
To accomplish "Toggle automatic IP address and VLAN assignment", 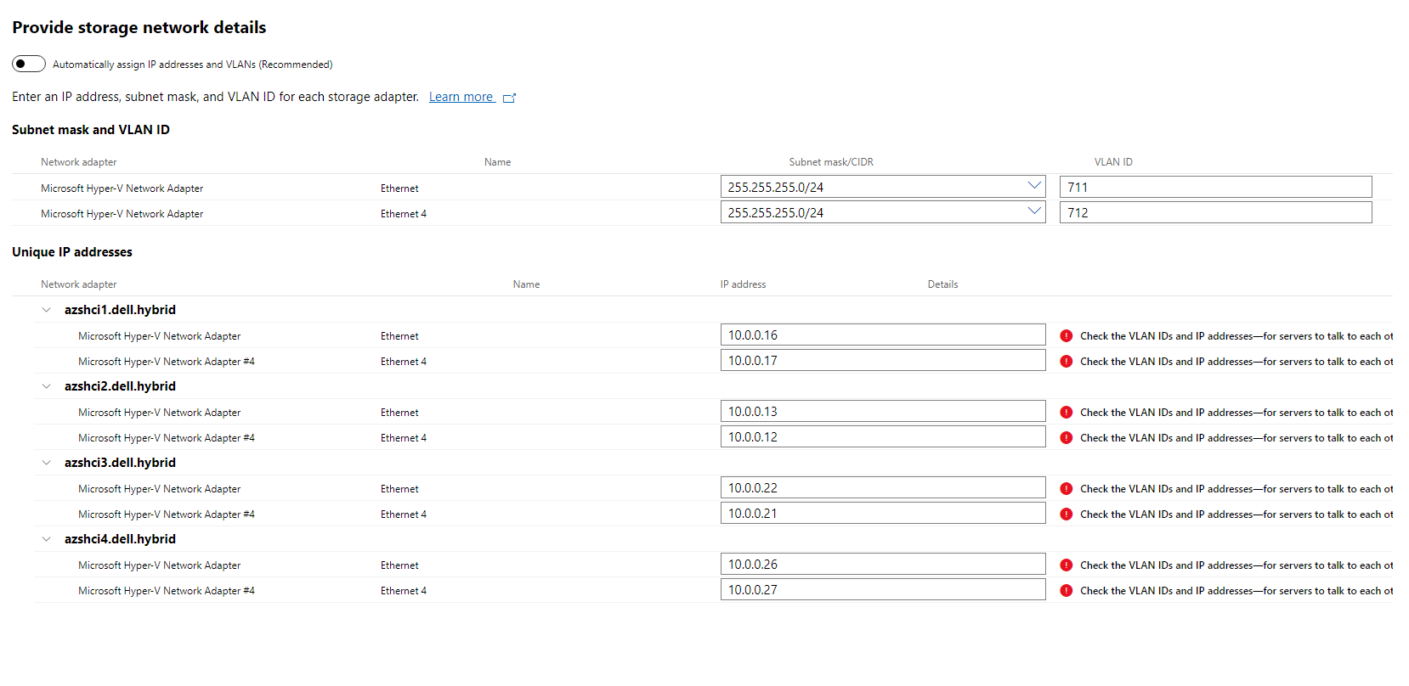I will click(x=29, y=65).
